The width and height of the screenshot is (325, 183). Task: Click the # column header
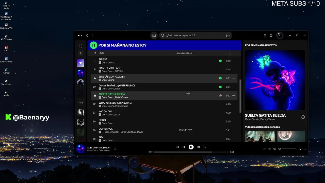point(95,53)
